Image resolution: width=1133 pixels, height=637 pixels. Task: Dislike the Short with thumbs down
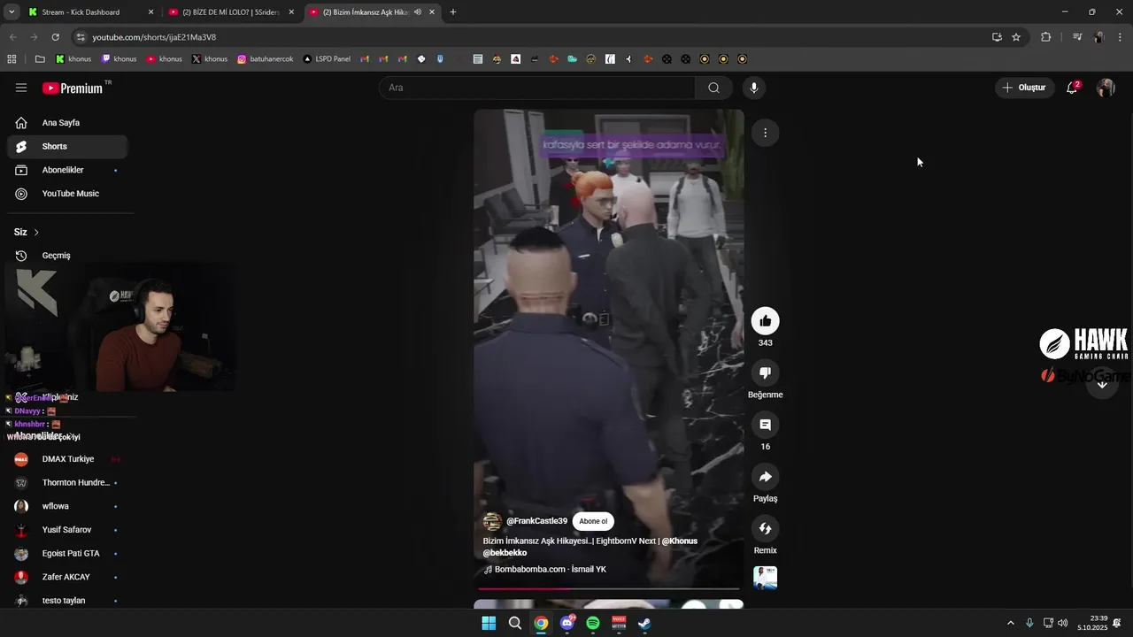coord(765,373)
